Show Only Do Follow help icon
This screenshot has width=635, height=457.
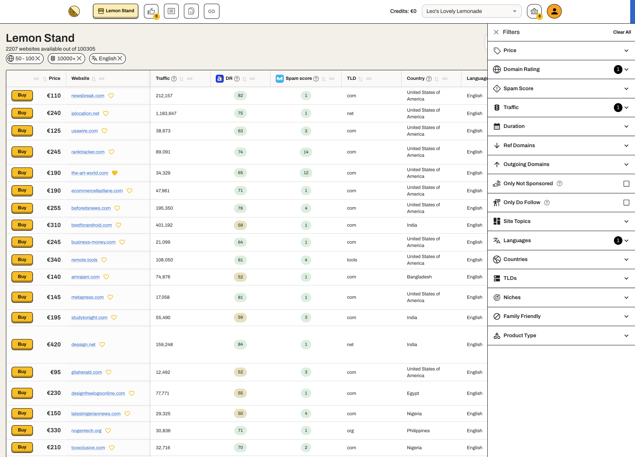click(x=547, y=203)
